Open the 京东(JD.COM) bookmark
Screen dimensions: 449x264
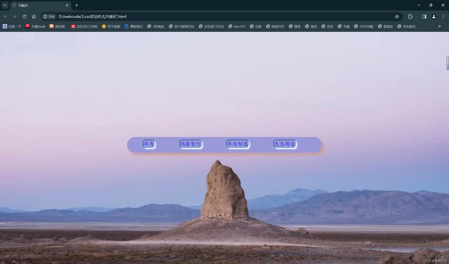coord(85,26)
